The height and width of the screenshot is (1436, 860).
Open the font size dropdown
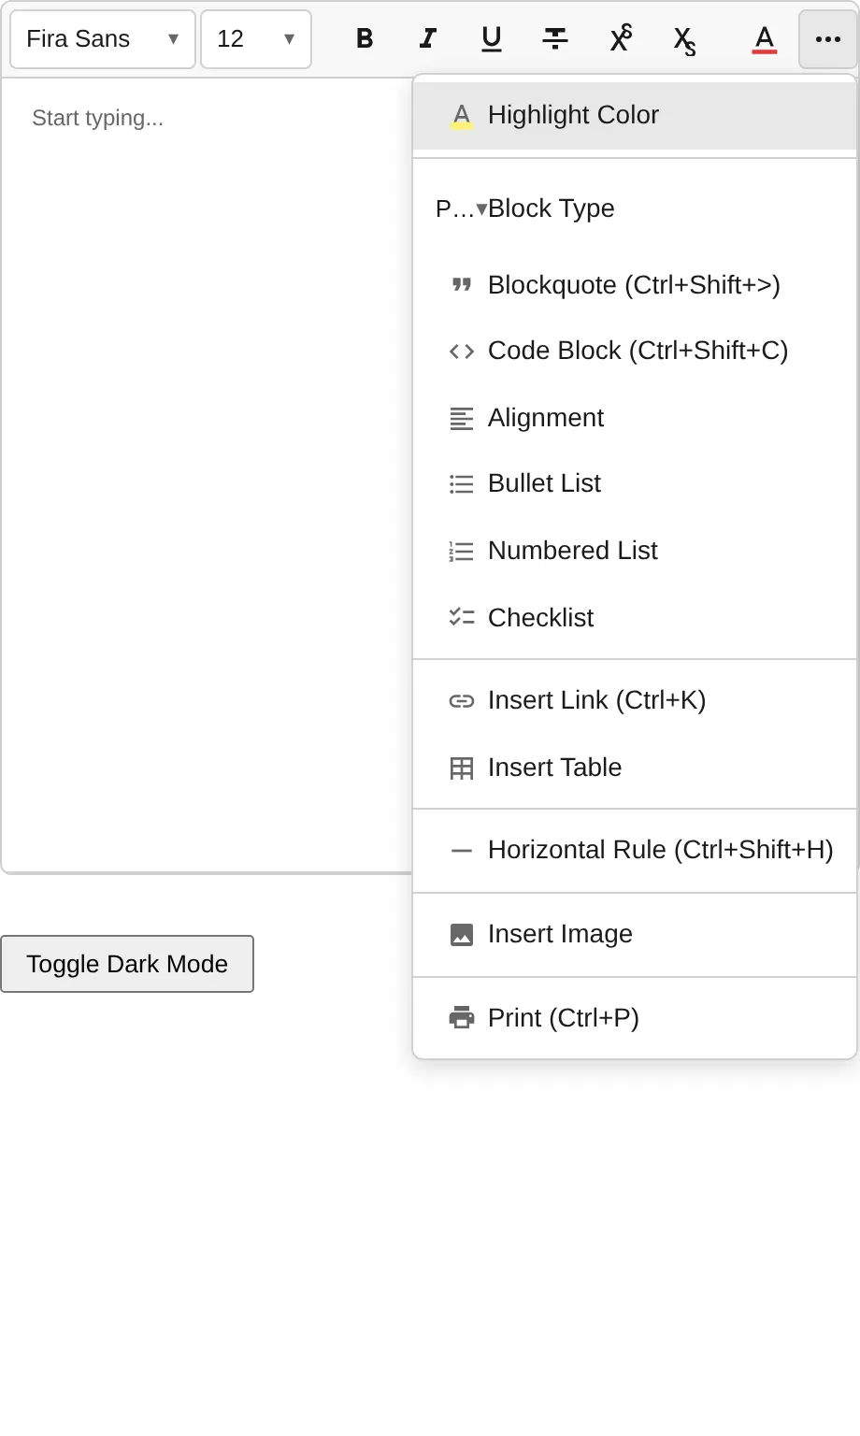point(254,38)
